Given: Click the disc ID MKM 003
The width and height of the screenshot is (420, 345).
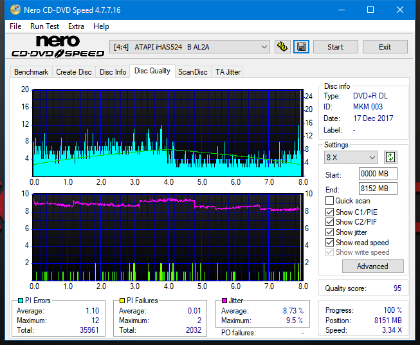Looking at the screenshot, I should 368,107.
